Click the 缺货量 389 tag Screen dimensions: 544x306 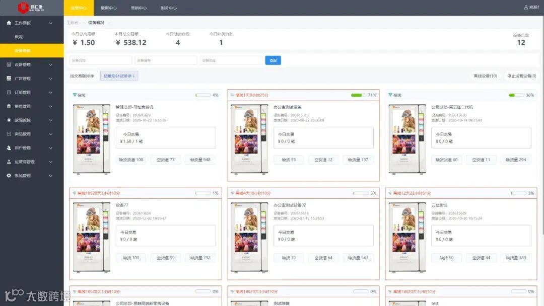[x=516, y=258]
